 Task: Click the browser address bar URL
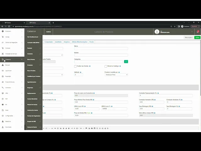(x=38, y=26)
